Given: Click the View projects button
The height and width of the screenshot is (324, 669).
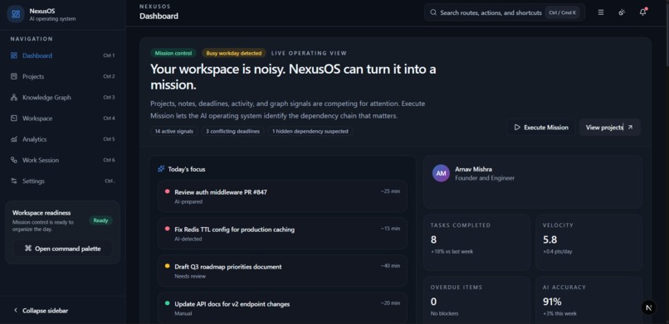Looking at the screenshot, I should pyautogui.click(x=610, y=128).
